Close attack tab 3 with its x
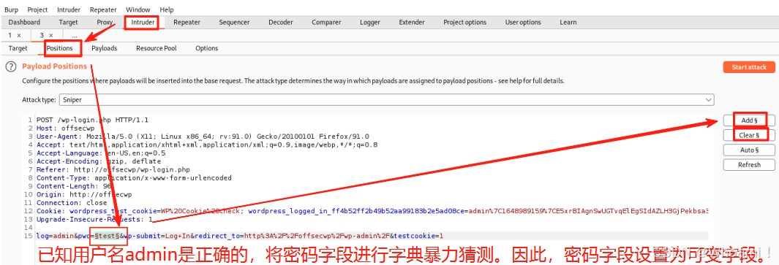779x265 pixels. [x=50, y=35]
